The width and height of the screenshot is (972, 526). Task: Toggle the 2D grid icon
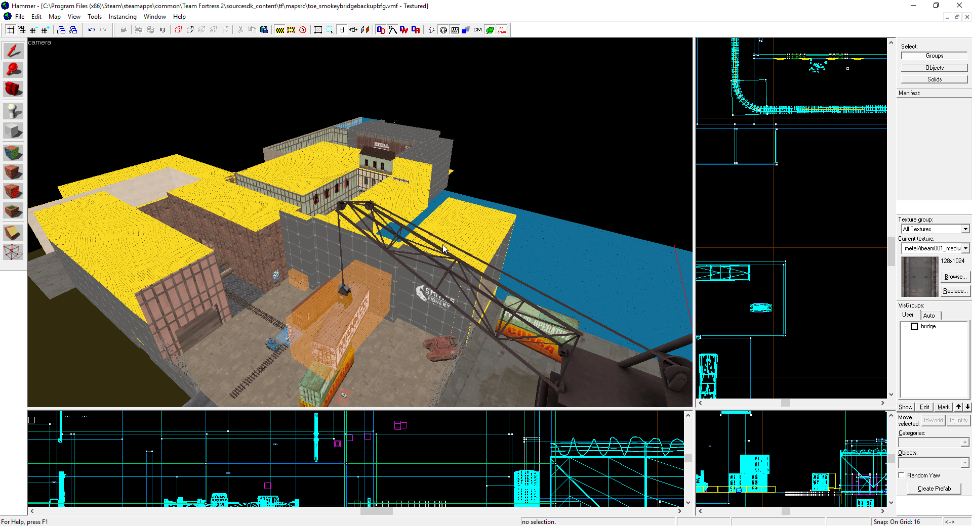pyautogui.click(x=10, y=30)
